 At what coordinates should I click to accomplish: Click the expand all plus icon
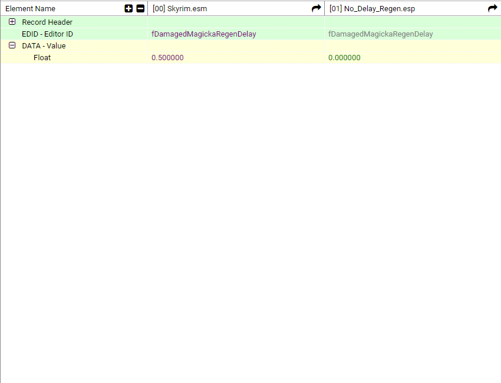click(129, 8)
